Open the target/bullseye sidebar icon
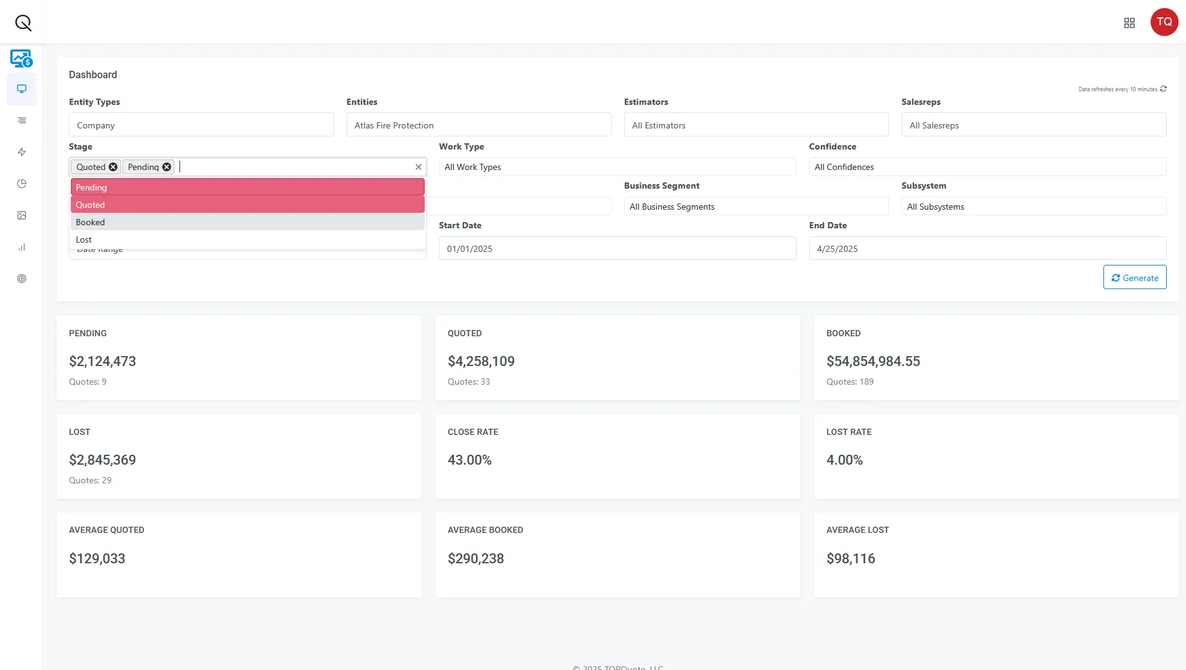 [x=22, y=279]
